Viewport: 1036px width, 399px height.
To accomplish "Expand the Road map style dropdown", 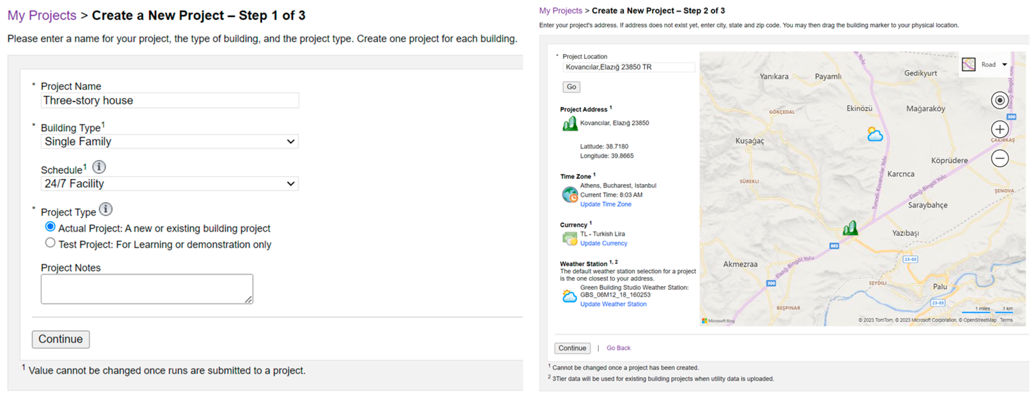I will [x=1004, y=65].
